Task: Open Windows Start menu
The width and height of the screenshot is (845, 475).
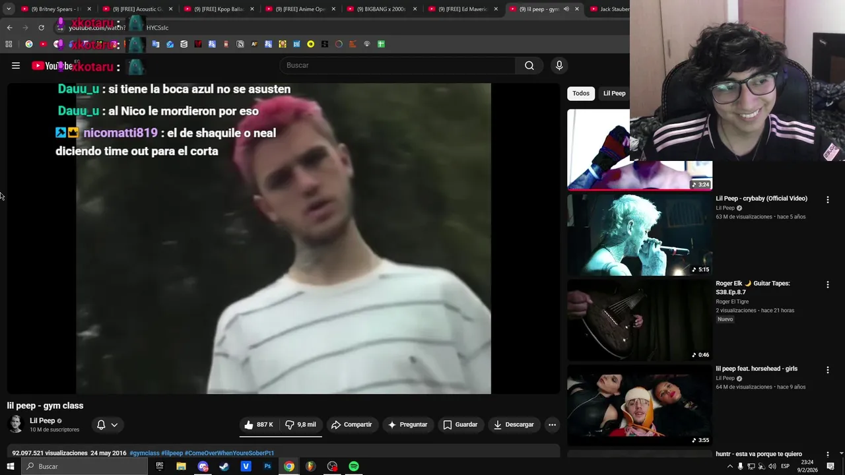Action: 10,466
